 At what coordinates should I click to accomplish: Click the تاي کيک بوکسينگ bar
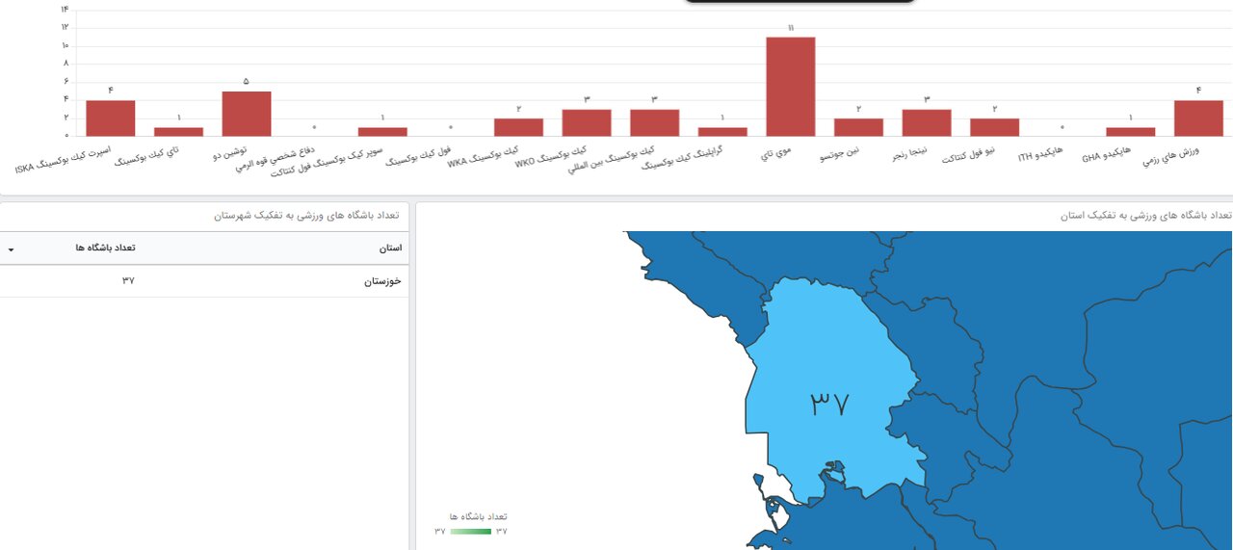(x=179, y=132)
